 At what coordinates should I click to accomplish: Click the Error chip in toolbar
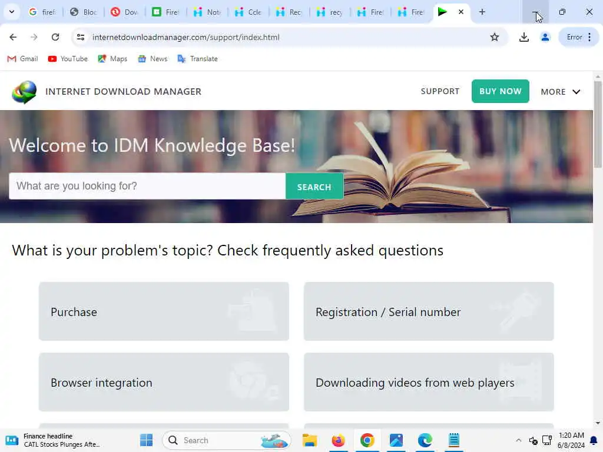pyautogui.click(x=574, y=37)
